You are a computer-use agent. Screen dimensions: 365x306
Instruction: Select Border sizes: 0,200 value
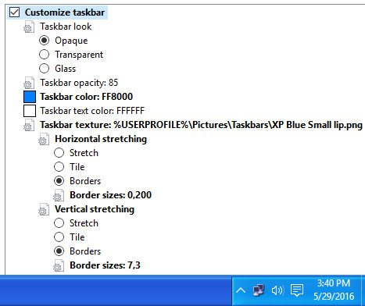click(x=110, y=195)
